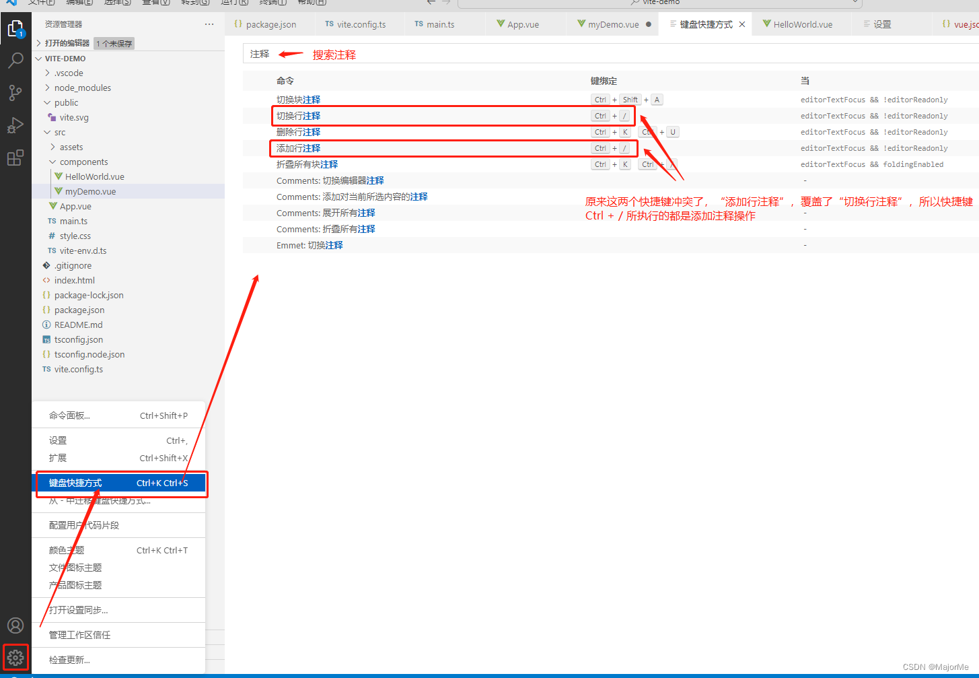Image resolution: width=979 pixels, height=678 pixels.
Task: Click the Manage gear icon at bottom left
Action: pos(15,657)
